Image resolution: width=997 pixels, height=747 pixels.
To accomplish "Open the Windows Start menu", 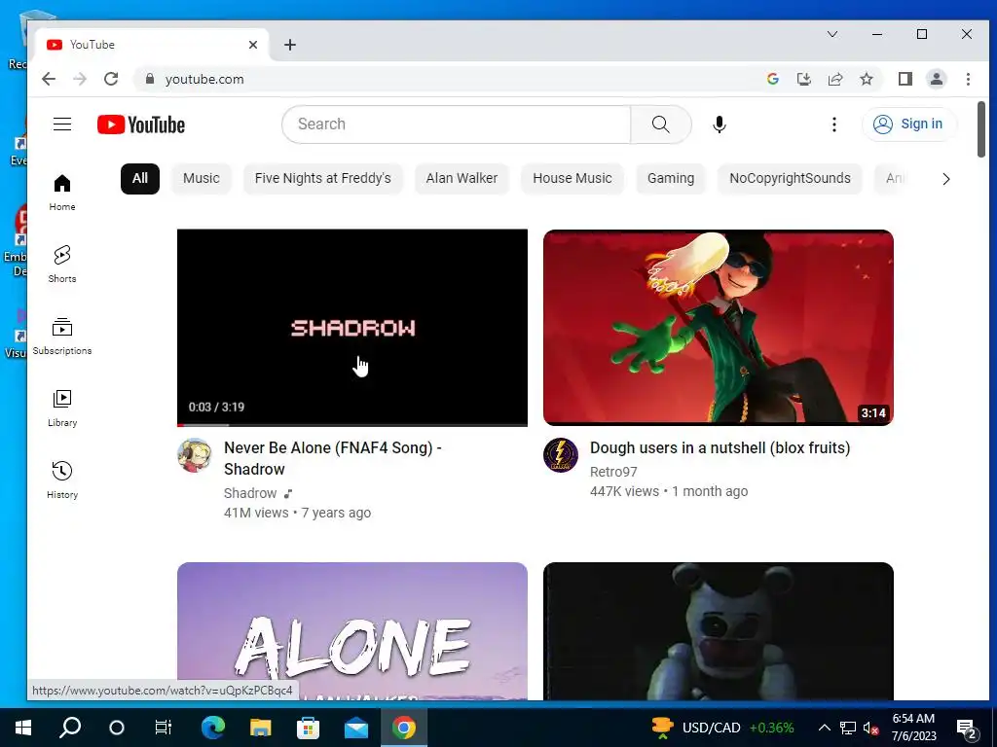I will [x=23, y=728].
